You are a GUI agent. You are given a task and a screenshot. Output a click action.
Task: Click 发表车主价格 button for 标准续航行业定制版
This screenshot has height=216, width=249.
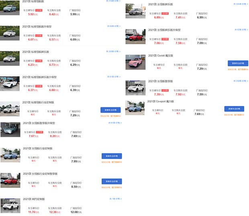click(x=110, y=110)
